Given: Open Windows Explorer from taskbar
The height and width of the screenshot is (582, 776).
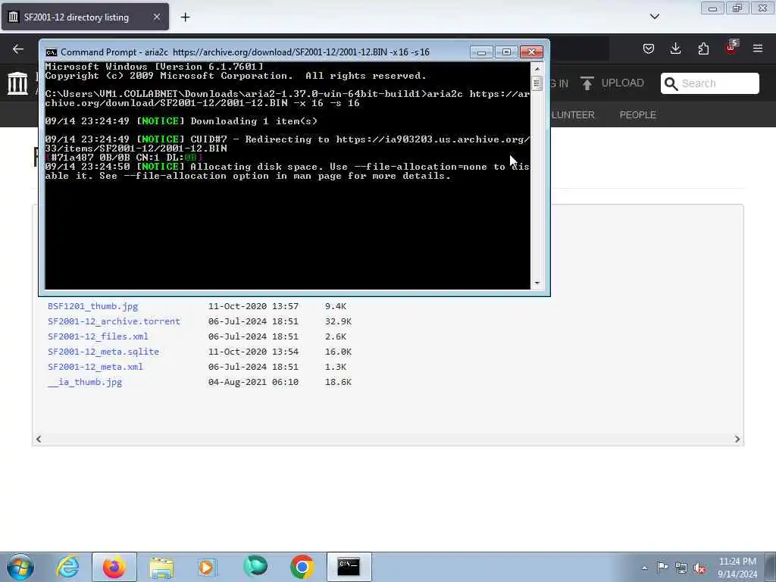Looking at the screenshot, I should coord(161,567).
